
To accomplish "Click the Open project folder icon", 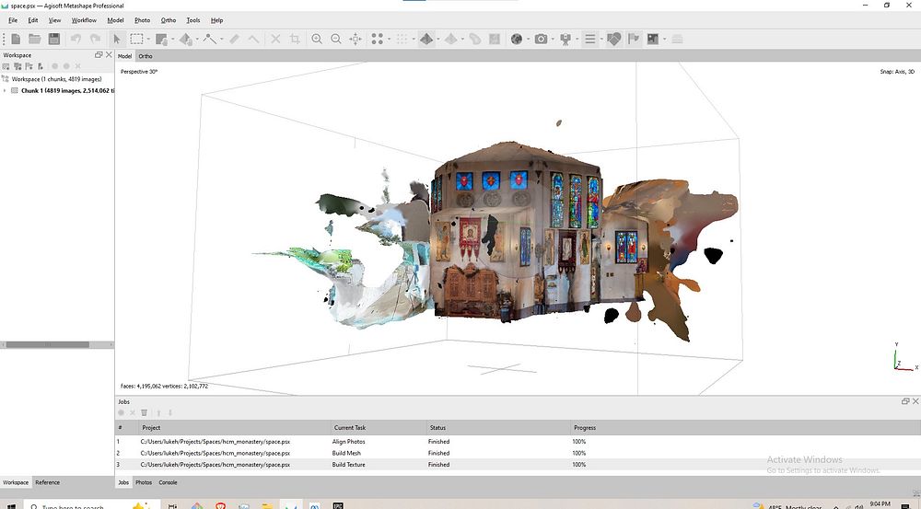I will [x=35, y=39].
